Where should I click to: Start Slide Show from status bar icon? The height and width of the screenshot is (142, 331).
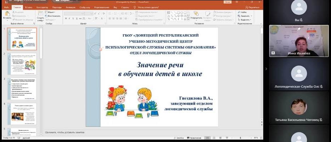click(227, 138)
